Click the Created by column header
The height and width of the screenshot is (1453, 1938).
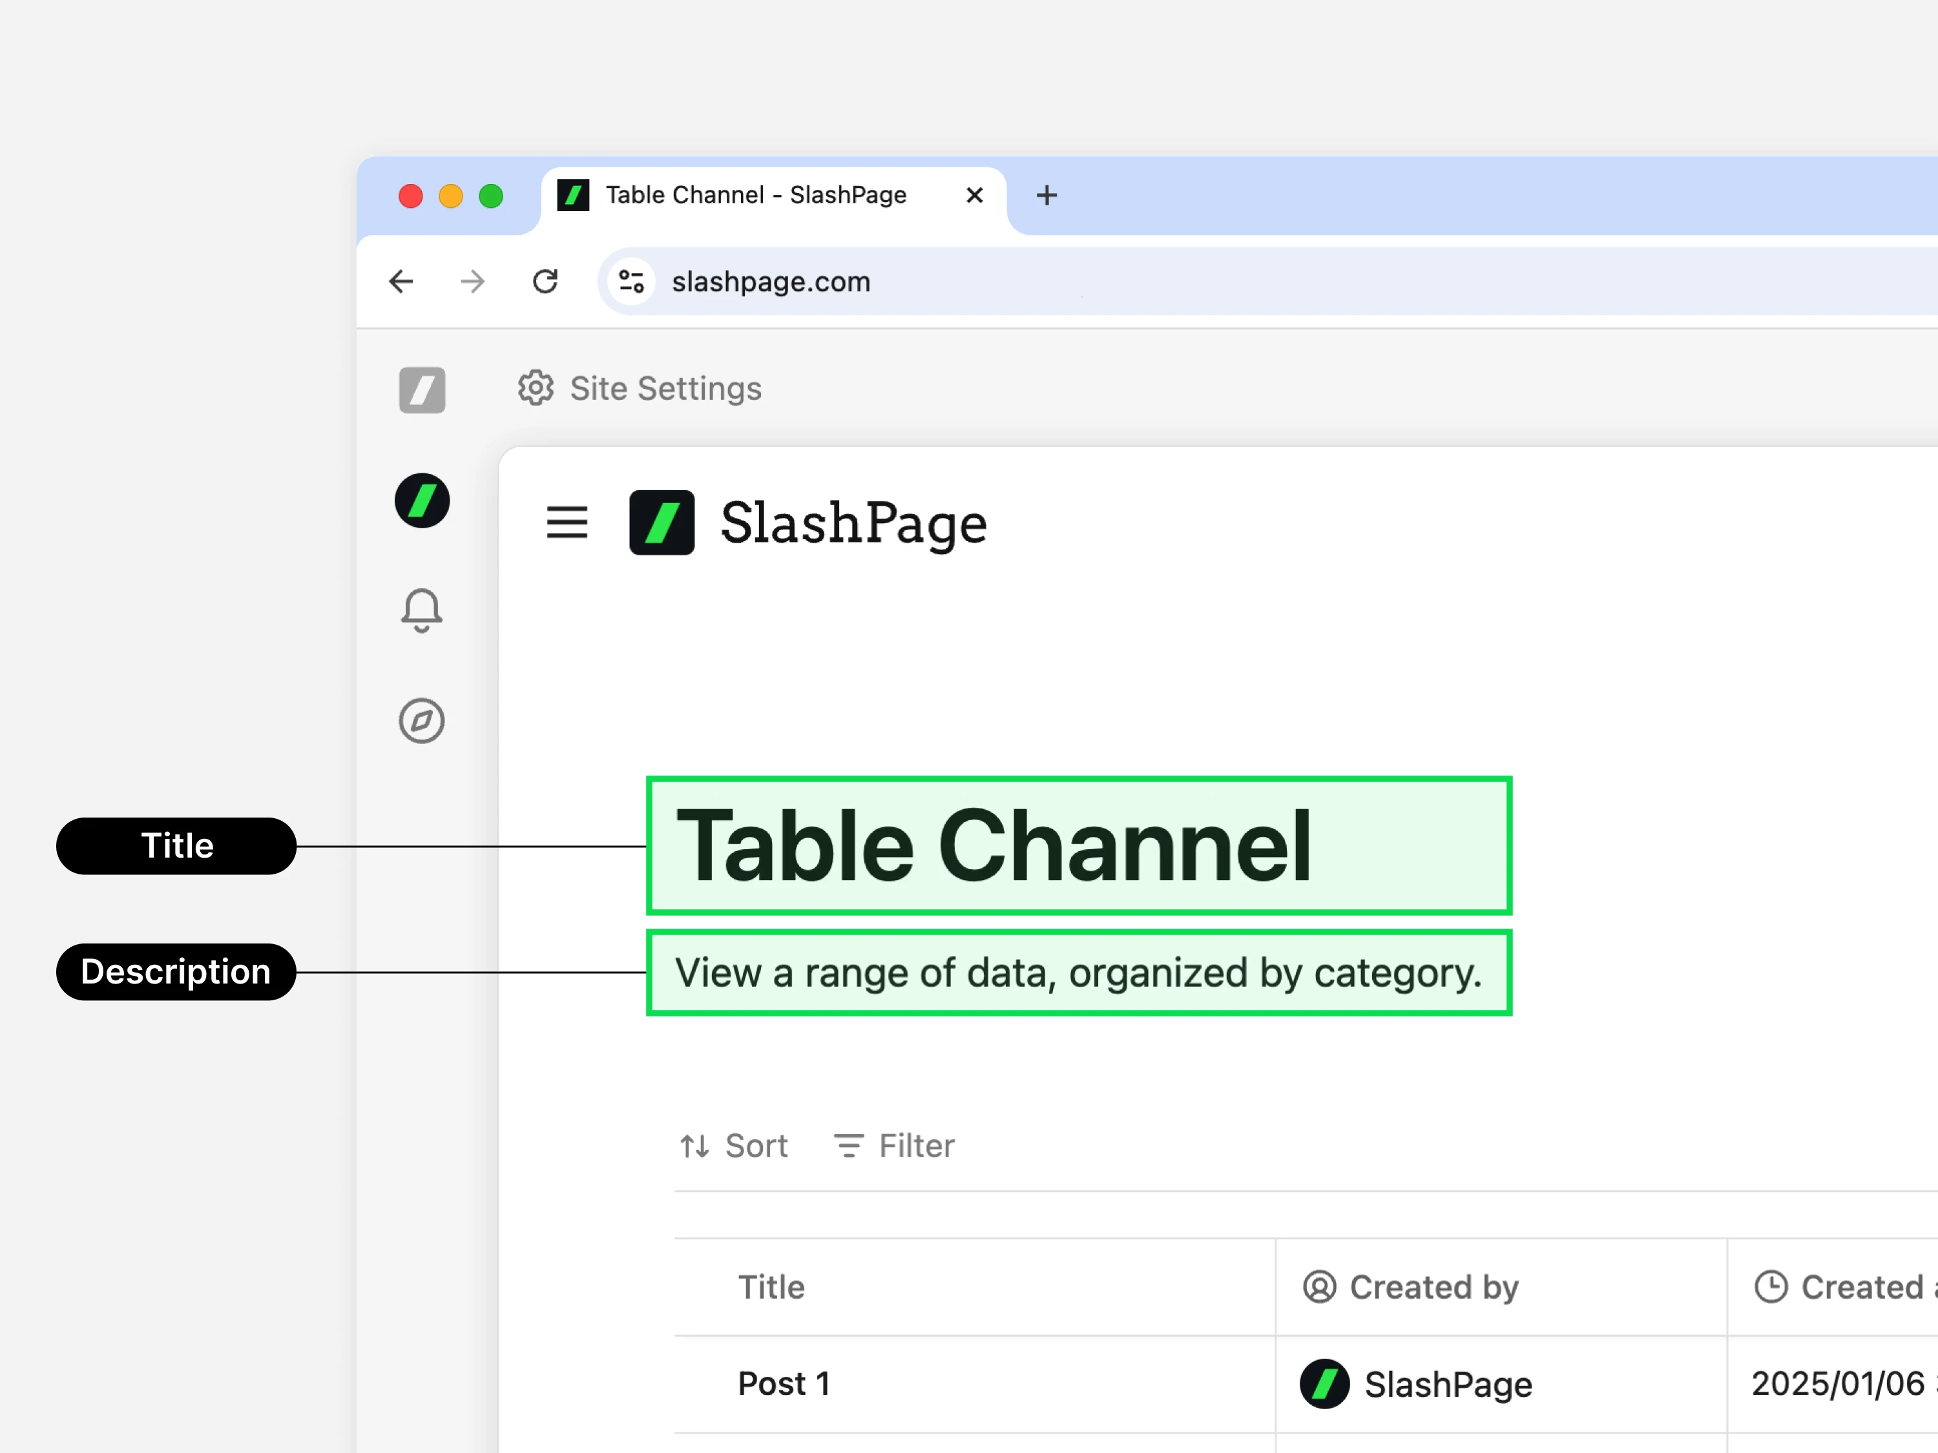[1502, 1288]
